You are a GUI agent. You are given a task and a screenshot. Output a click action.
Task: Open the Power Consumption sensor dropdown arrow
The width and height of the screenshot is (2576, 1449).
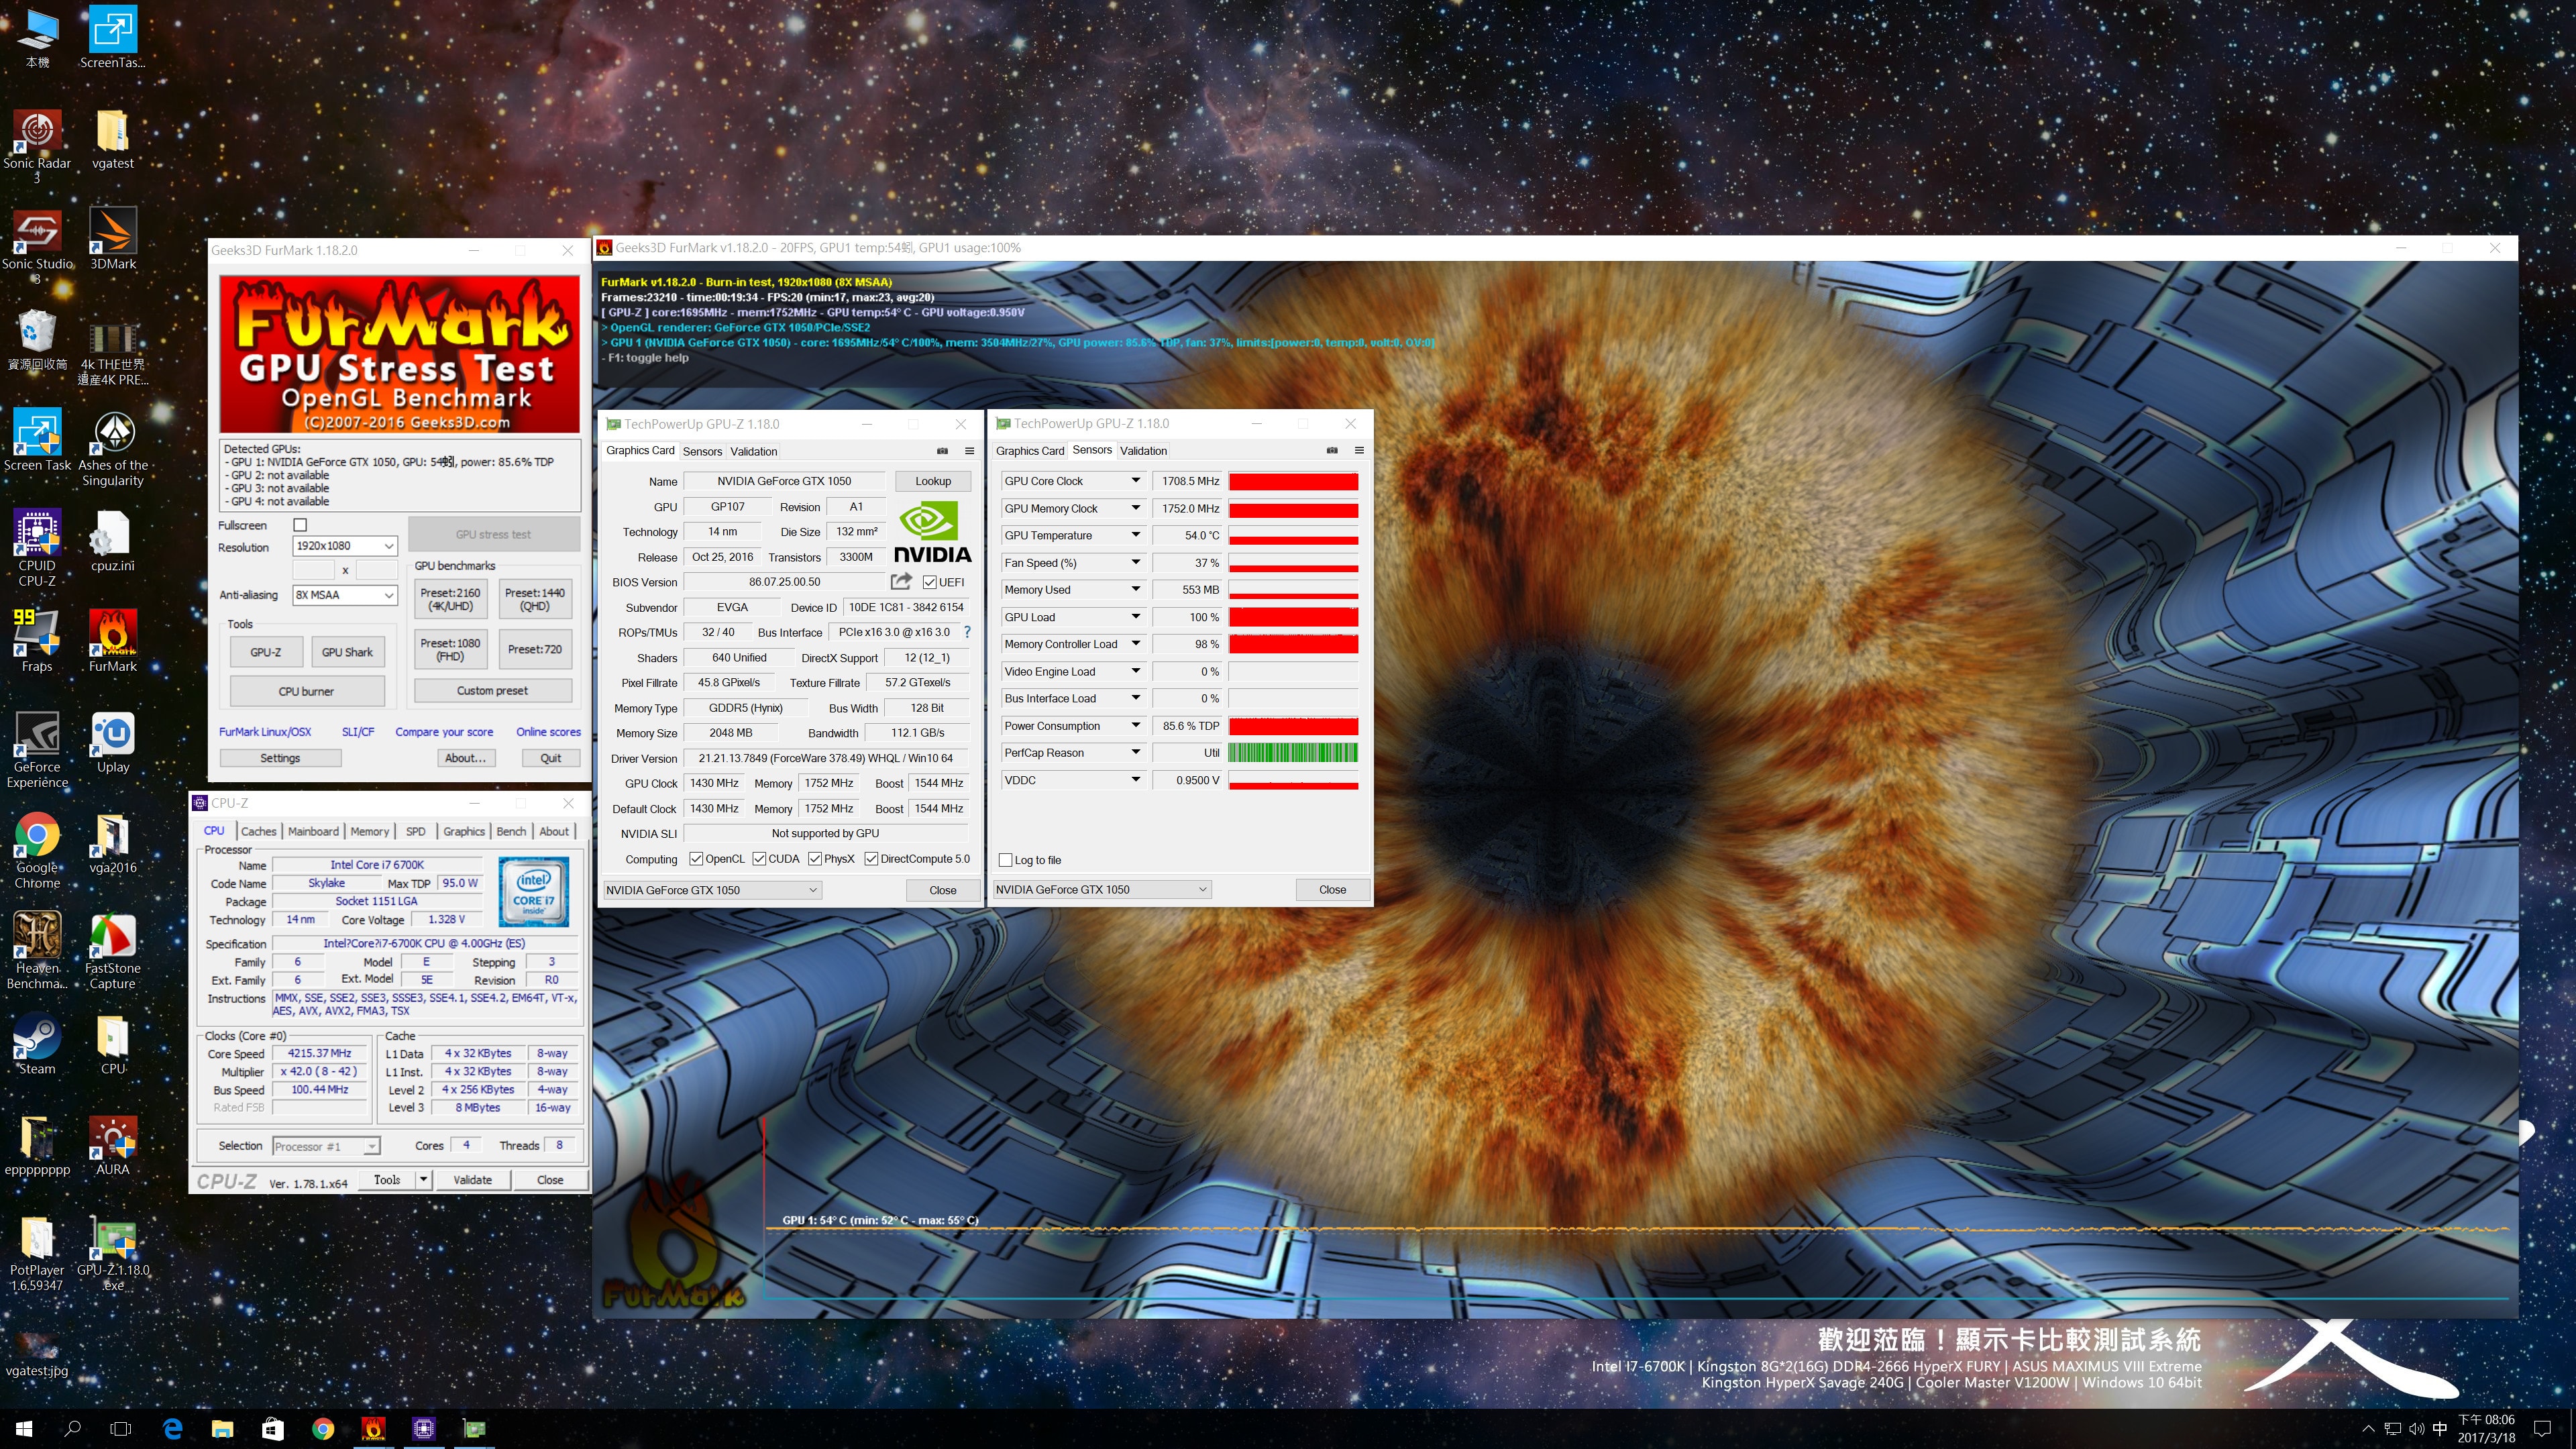tap(1135, 725)
